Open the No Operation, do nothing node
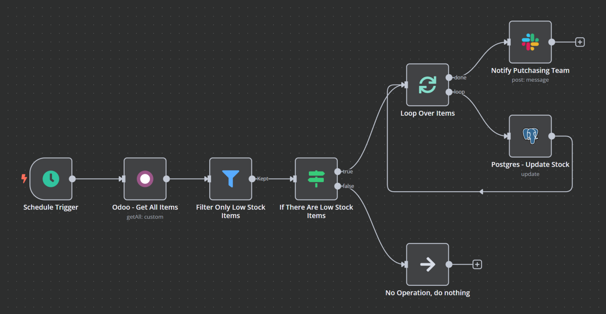This screenshot has height=314, width=606. pos(427,264)
